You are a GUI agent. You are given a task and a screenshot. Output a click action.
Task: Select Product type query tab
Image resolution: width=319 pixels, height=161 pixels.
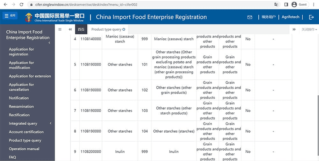coord(106,29)
